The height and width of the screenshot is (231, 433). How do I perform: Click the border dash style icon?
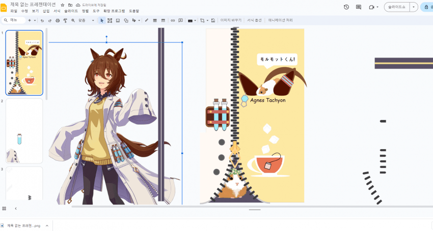pos(163,20)
